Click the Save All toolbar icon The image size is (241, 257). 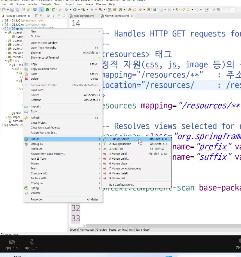(x=17, y=10)
